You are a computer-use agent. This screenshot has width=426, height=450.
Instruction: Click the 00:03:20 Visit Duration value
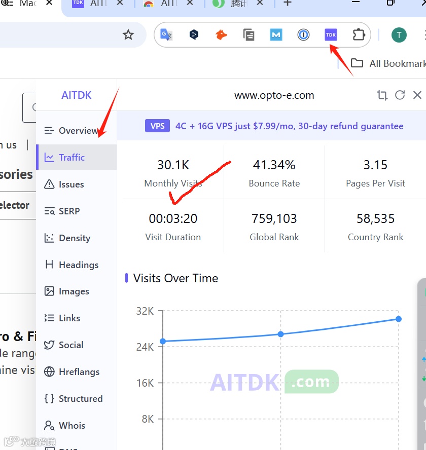pos(173,219)
